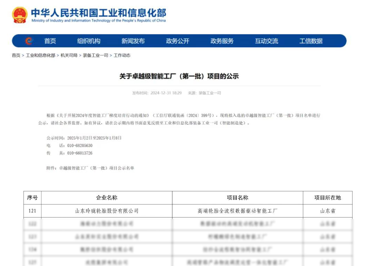This screenshot has width=376, height=266.
Task: Click the 工作动态 breadcrumb link
Action: tap(122, 55)
